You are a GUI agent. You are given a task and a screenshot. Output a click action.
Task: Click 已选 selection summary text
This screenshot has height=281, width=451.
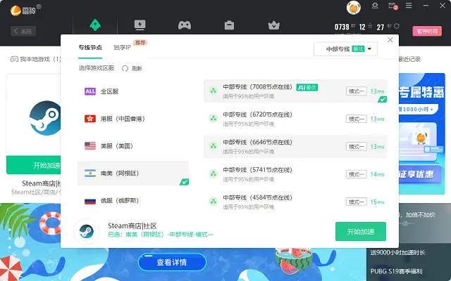[161, 235]
